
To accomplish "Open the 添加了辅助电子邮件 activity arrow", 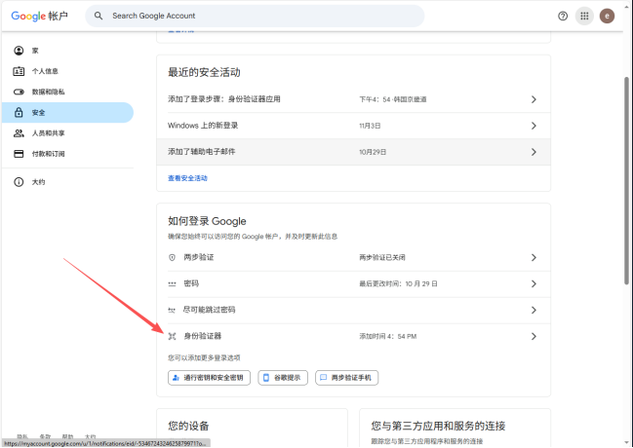I will 534,152.
